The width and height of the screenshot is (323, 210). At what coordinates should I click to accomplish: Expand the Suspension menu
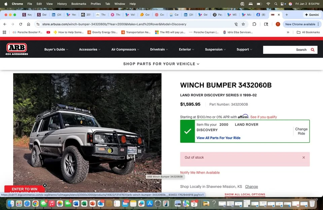215,49
